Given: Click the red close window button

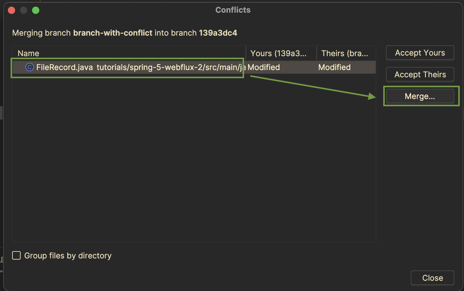Looking at the screenshot, I should [11, 10].
